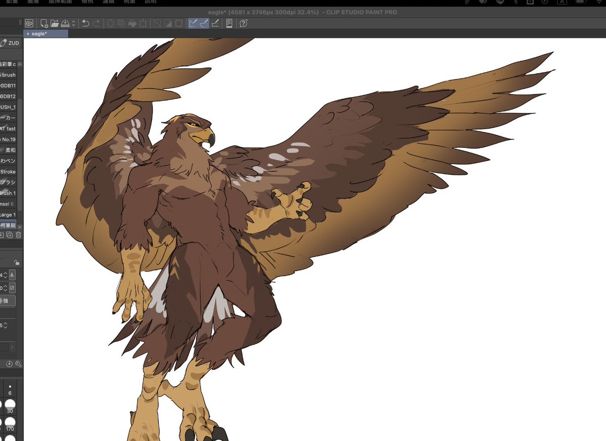Viewport: 606px width, 441px height.
Task: Click the duplicate sub tool icon
Action: (10, 235)
